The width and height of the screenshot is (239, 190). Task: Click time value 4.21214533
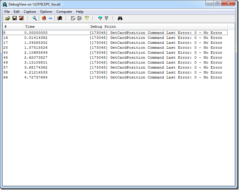[x=36, y=73]
